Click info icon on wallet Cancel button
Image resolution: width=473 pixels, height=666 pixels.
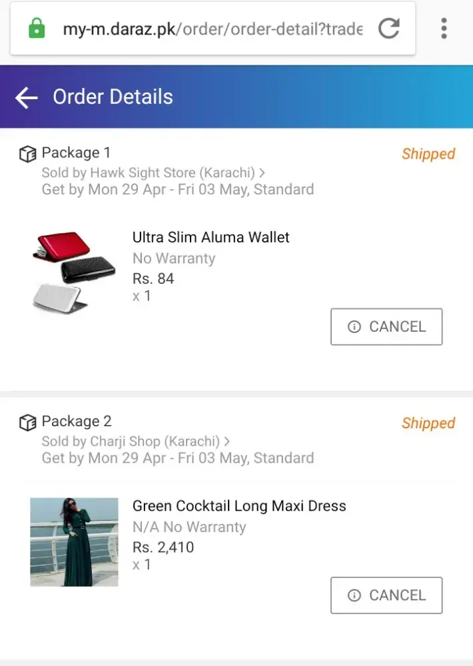(354, 327)
